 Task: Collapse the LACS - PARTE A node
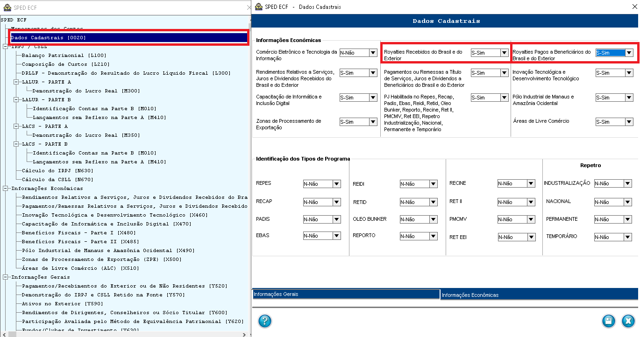16,126
